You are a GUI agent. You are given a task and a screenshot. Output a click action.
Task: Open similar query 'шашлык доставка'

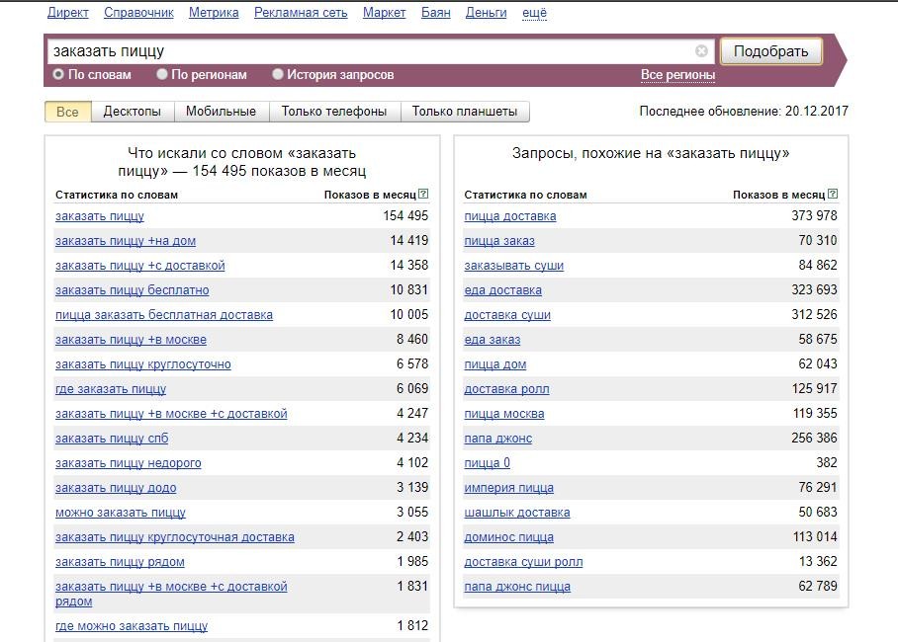point(516,512)
